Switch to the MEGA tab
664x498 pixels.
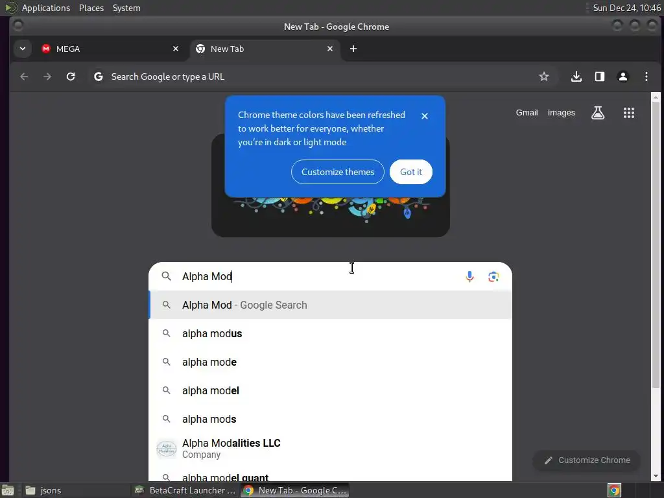pyautogui.click(x=110, y=49)
